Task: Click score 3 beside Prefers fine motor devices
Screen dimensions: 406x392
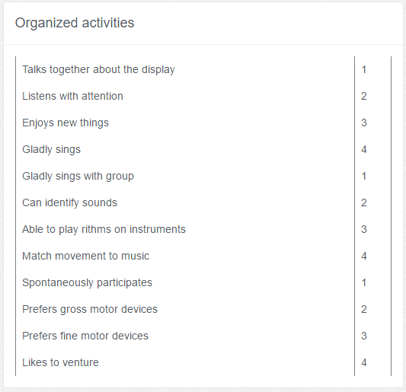Action: [x=364, y=336]
